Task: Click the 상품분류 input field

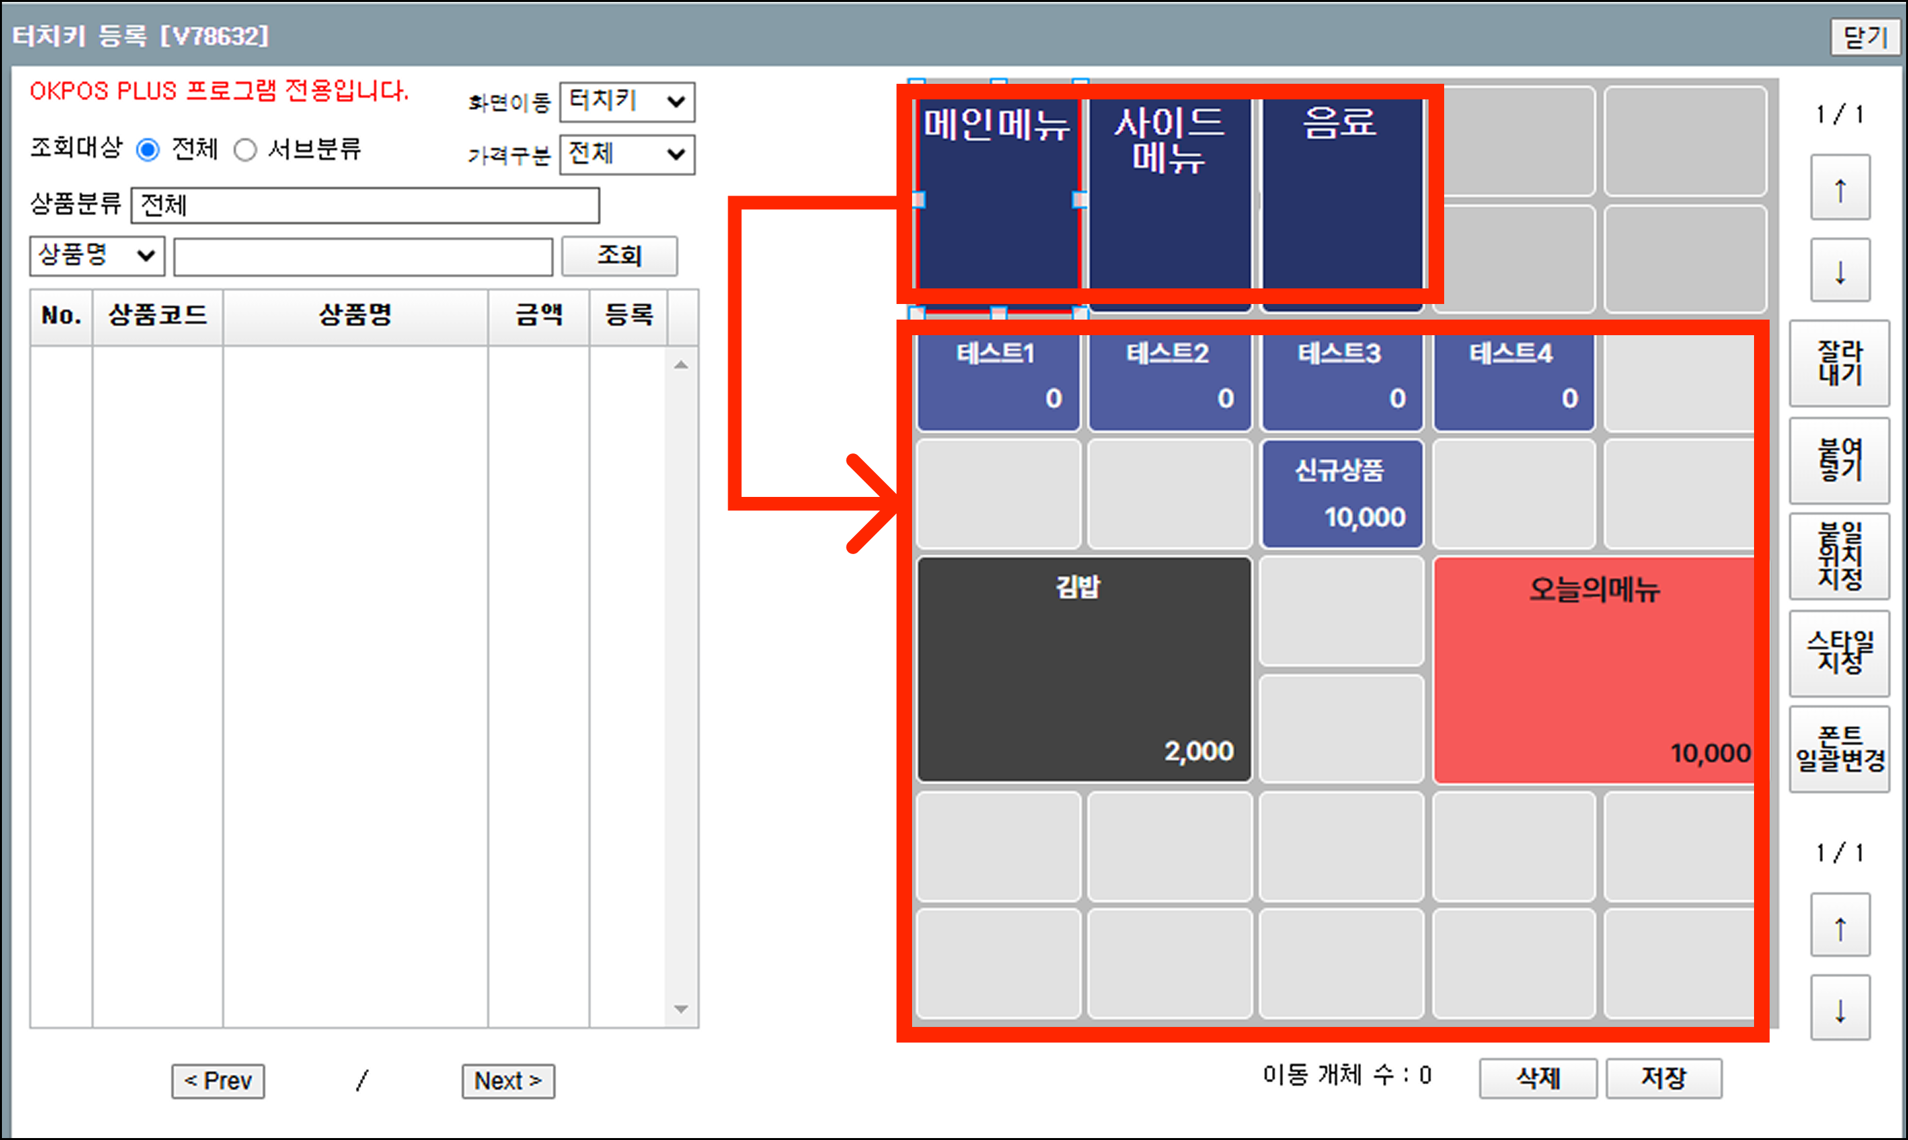Action: (x=365, y=205)
